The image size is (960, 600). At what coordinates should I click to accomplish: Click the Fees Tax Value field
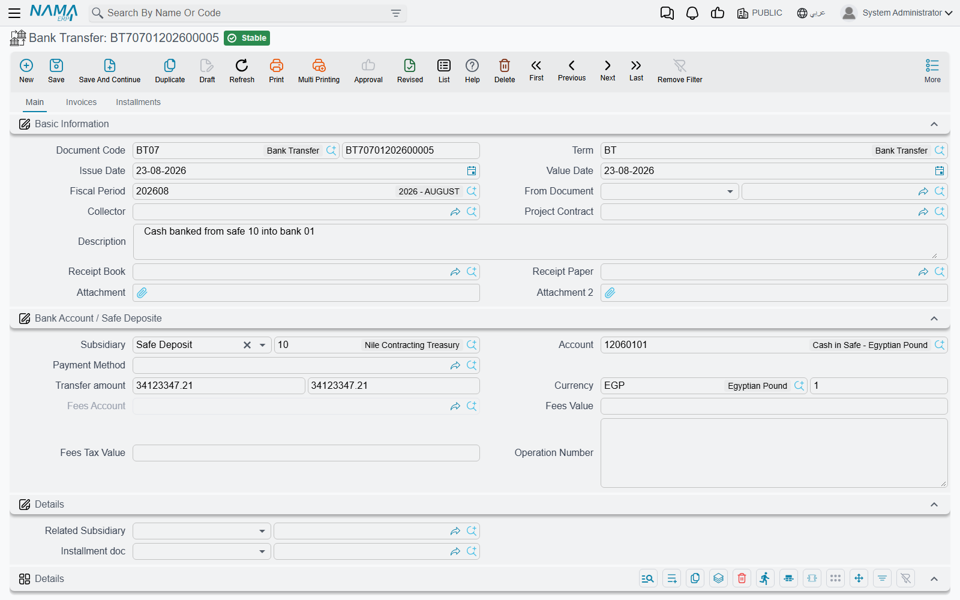click(x=306, y=453)
